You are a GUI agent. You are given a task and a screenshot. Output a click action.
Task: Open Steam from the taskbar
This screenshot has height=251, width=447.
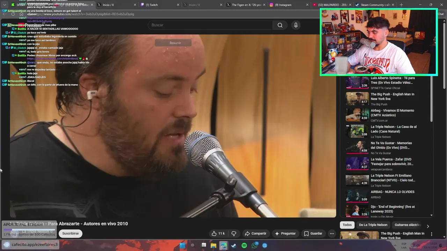(234, 245)
